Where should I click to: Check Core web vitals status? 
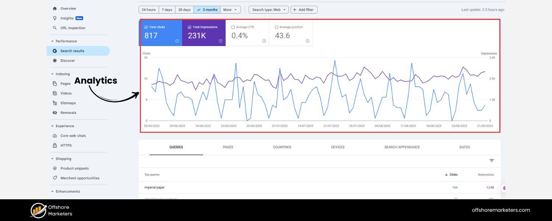tap(72, 136)
